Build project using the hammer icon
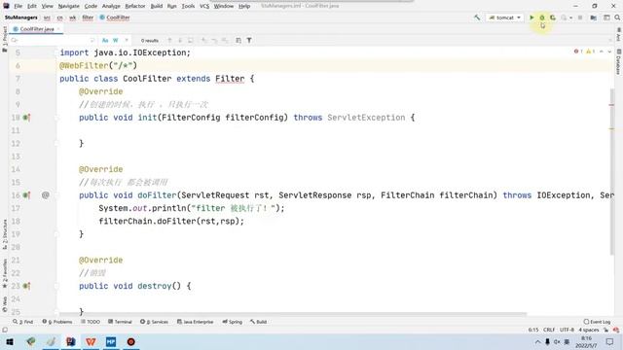The height and width of the screenshot is (350, 623). tap(477, 17)
